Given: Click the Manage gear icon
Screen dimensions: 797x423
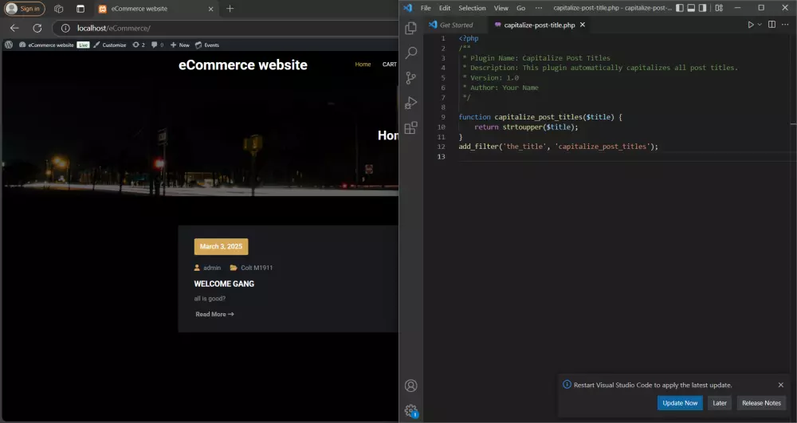Looking at the screenshot, I should point(411,410).
